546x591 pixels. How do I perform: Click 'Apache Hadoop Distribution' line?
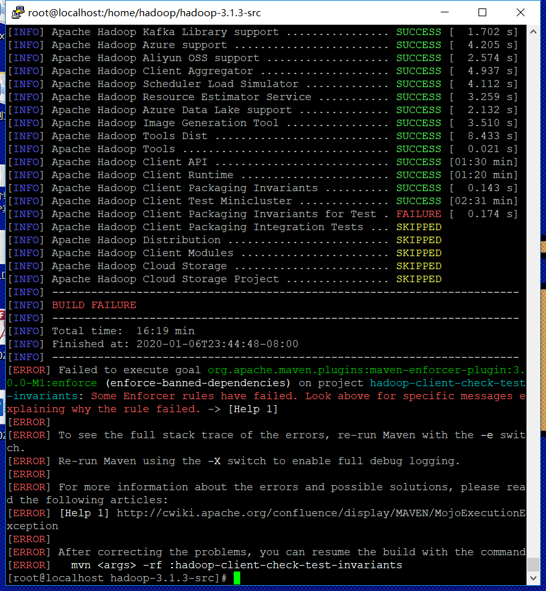225,240
